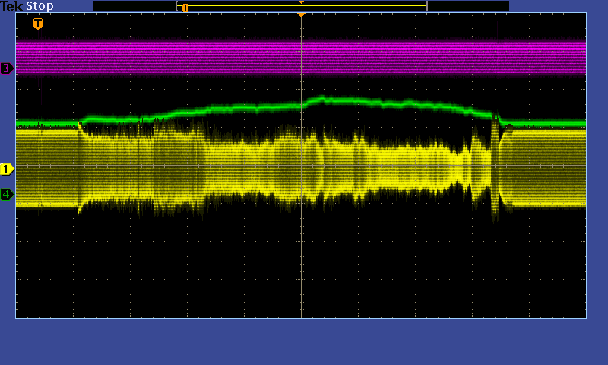Screen dimensions: 608x365
Task: Click the orange trigger triangle atop the graticule
Action: click(x=301, y=14)
